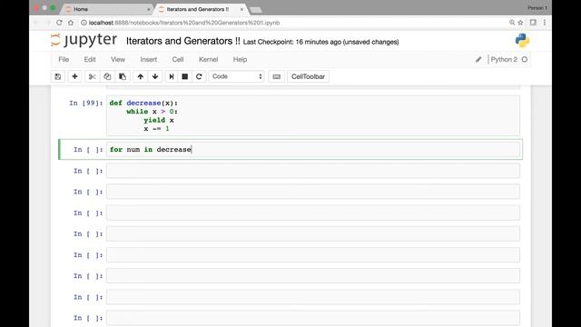This screenshot has height=327, width=581.
Task: Click the localhost address bar
Action: point(292,23)
